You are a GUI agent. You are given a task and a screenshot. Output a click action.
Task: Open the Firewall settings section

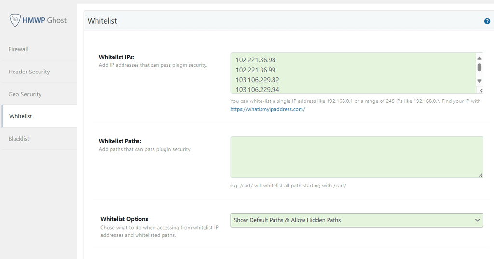click(x=18, y=49)
